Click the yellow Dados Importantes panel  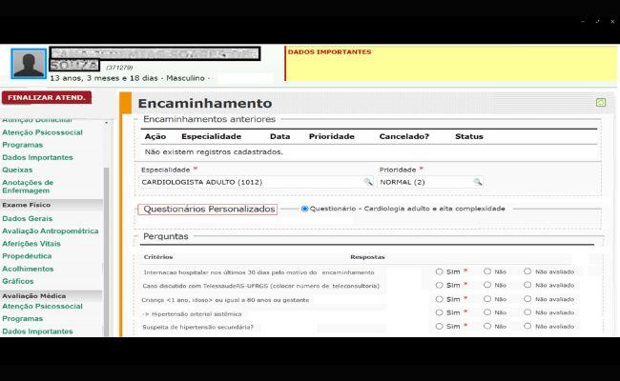[x=450, y=64]
